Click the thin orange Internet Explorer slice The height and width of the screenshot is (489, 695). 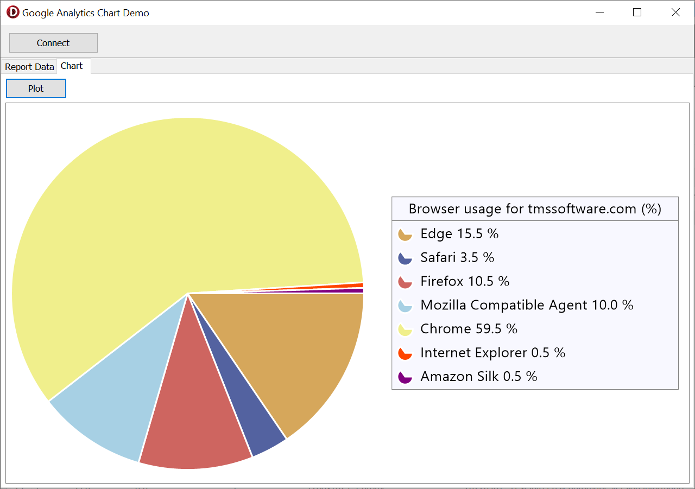(347, 286)
